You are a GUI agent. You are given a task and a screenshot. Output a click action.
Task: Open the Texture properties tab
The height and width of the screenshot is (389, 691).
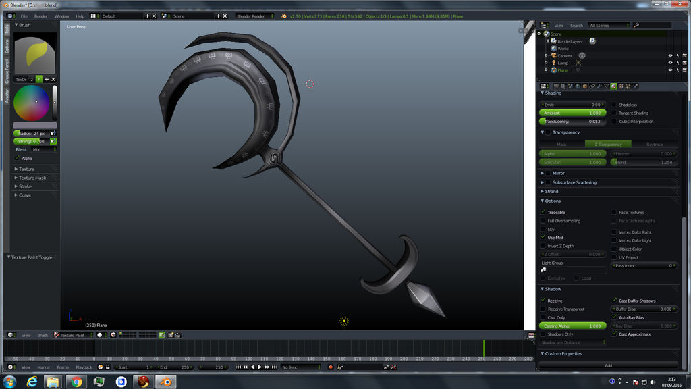tap(620, 86)
